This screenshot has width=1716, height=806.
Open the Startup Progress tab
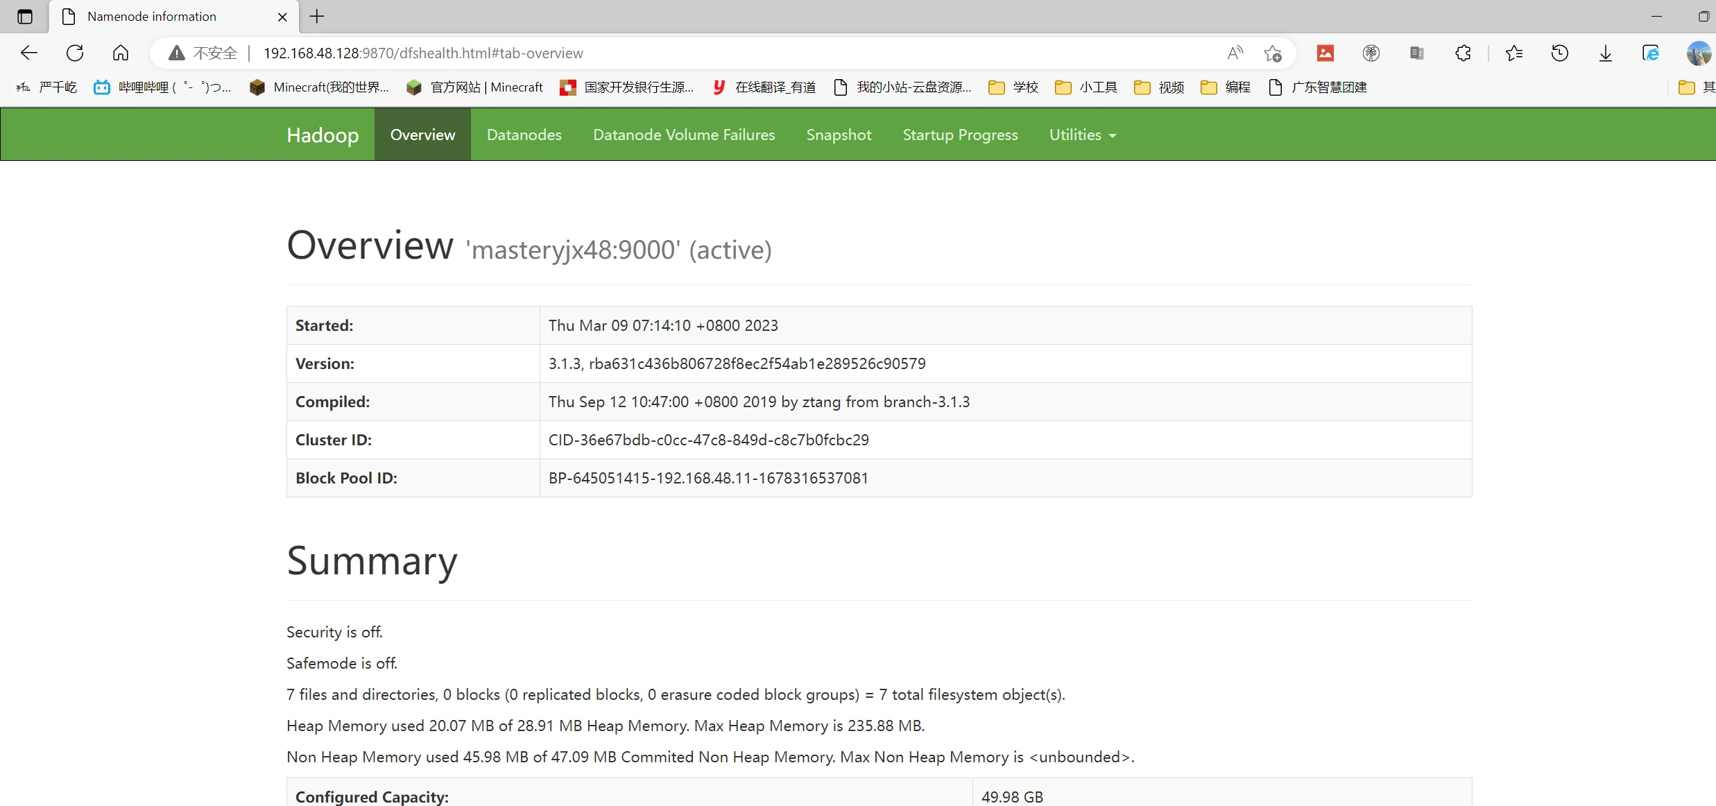tap(960, 135)
